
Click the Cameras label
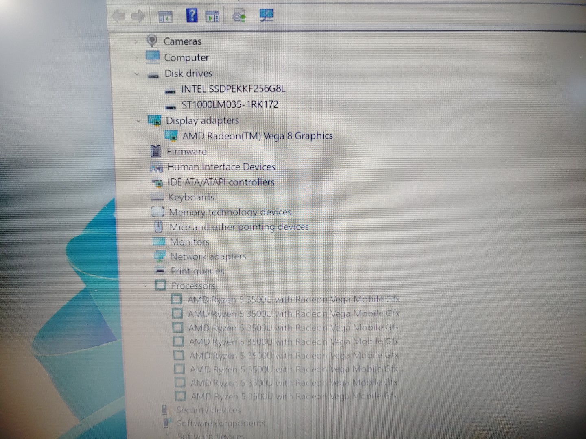[x=182, y=41]
